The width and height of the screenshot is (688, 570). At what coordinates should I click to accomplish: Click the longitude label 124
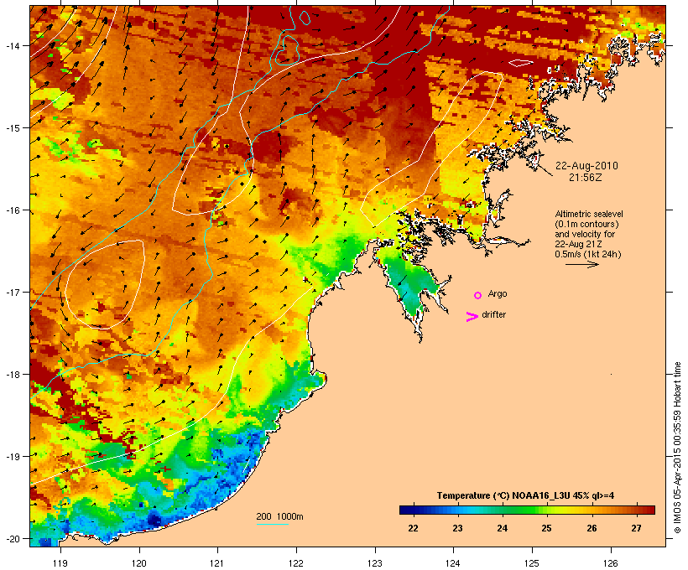453,563
